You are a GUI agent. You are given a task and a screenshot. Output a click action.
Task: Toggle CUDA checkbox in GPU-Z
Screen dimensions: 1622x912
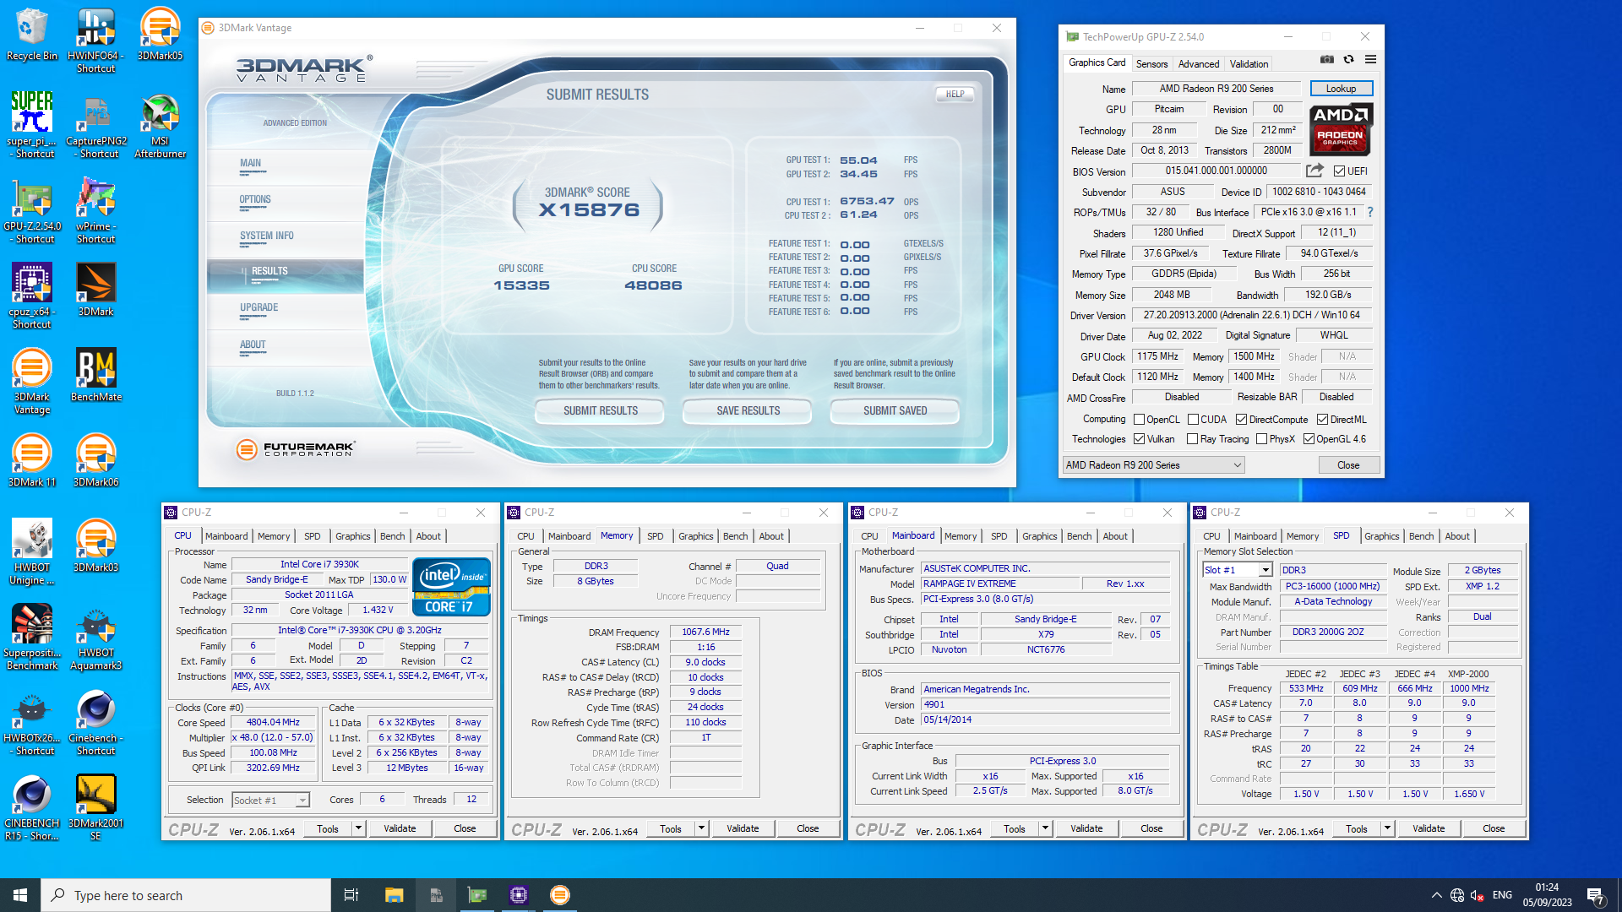coord(1193,420)
